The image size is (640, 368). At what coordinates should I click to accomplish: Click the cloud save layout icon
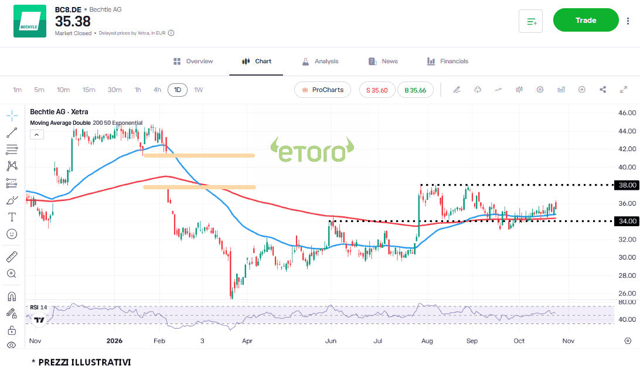pyautogui.click(x=478, y=90)
